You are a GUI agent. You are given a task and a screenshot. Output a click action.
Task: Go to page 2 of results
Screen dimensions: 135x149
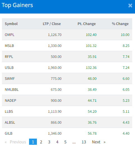41,142
